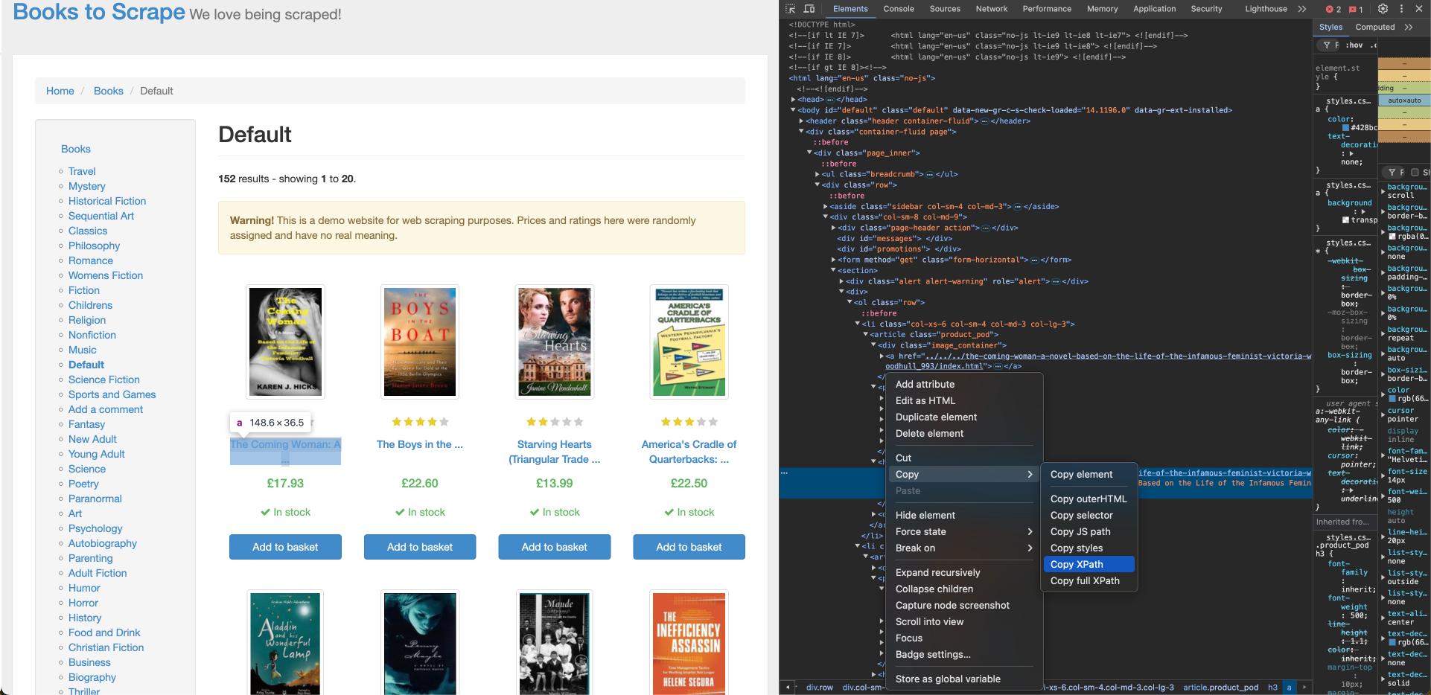Toggle the device emulation toolbar icon

pos(809,8)
